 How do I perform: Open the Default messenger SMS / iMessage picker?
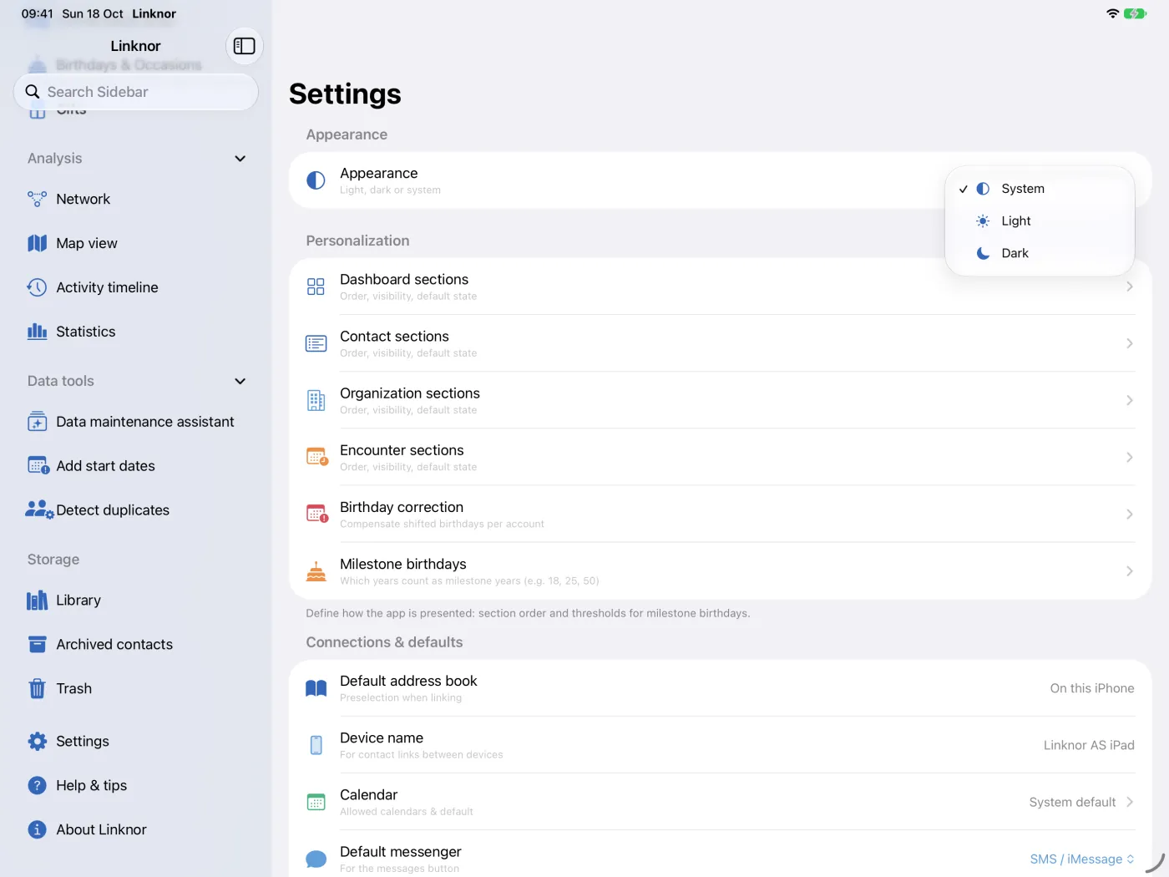1081,859
